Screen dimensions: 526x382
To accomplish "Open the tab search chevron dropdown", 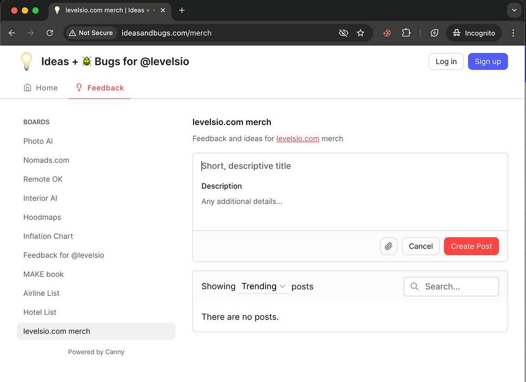I will pyautogui.click(x=514, y=10).
